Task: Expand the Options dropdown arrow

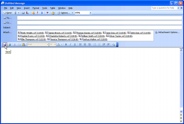Action: pyautogui.click(x=72, y=13)
